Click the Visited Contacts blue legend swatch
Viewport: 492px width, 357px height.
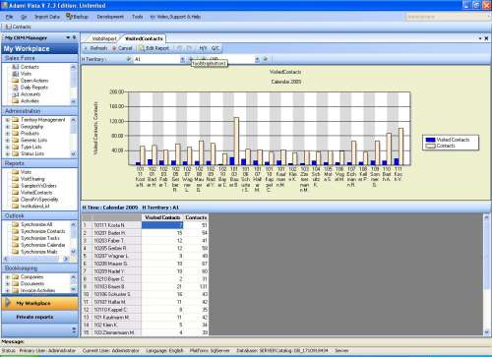point(430,140)
